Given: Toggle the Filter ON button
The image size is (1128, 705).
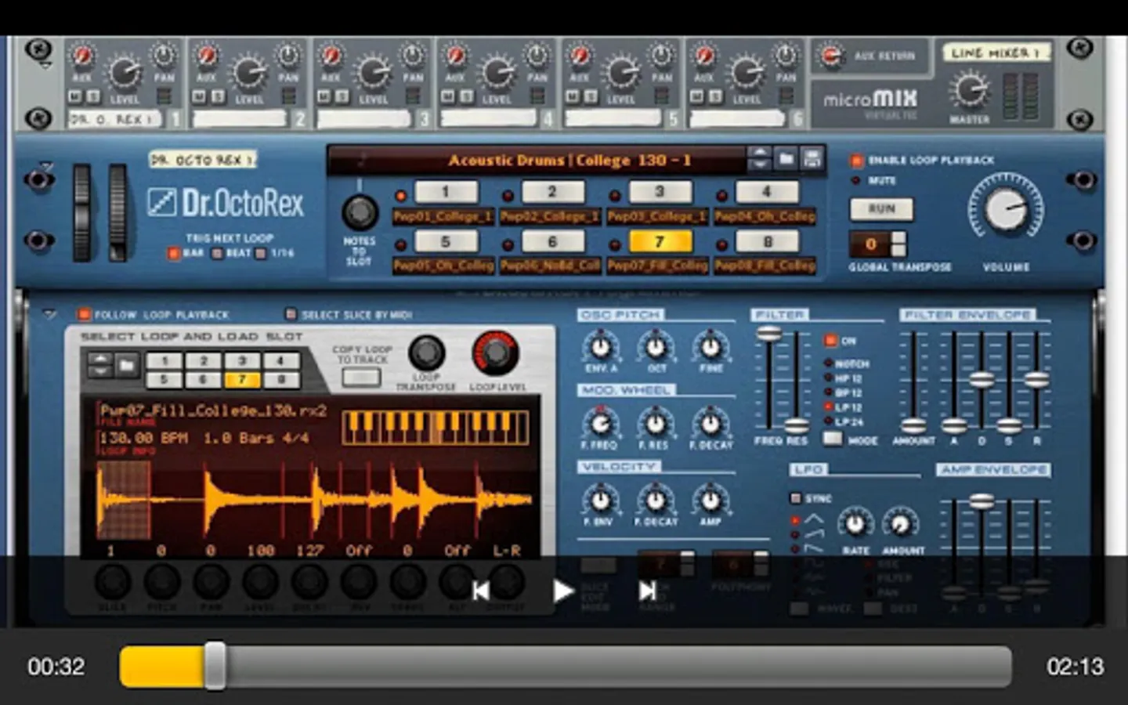Looking at the screenshot, I should pos(830,341).
